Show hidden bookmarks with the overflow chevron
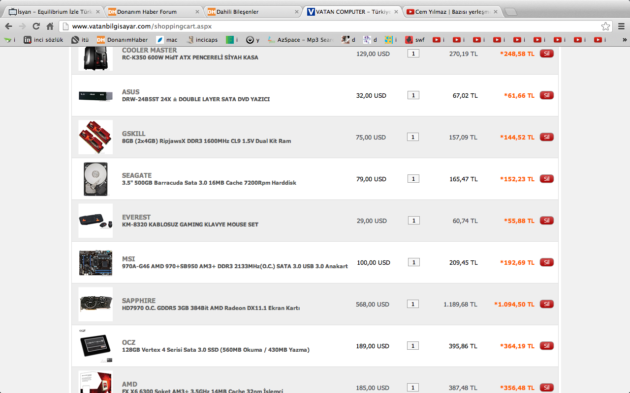 [x=625, y=40]
